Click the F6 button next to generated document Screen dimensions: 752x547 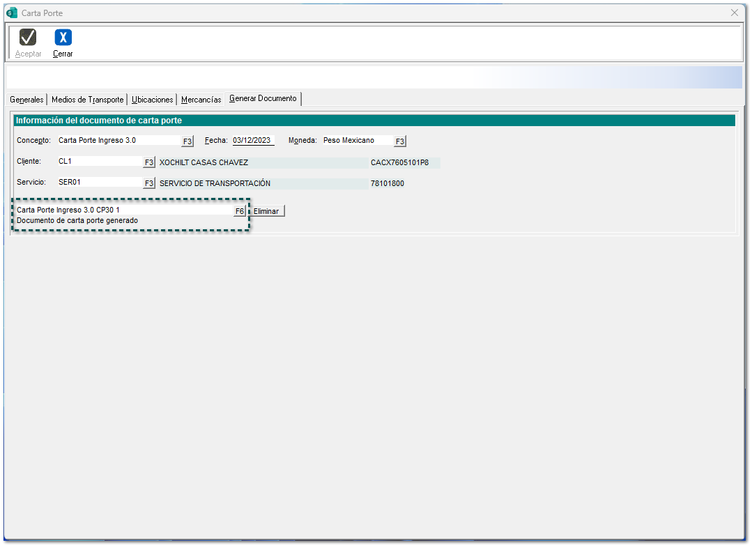pos(239,210)
